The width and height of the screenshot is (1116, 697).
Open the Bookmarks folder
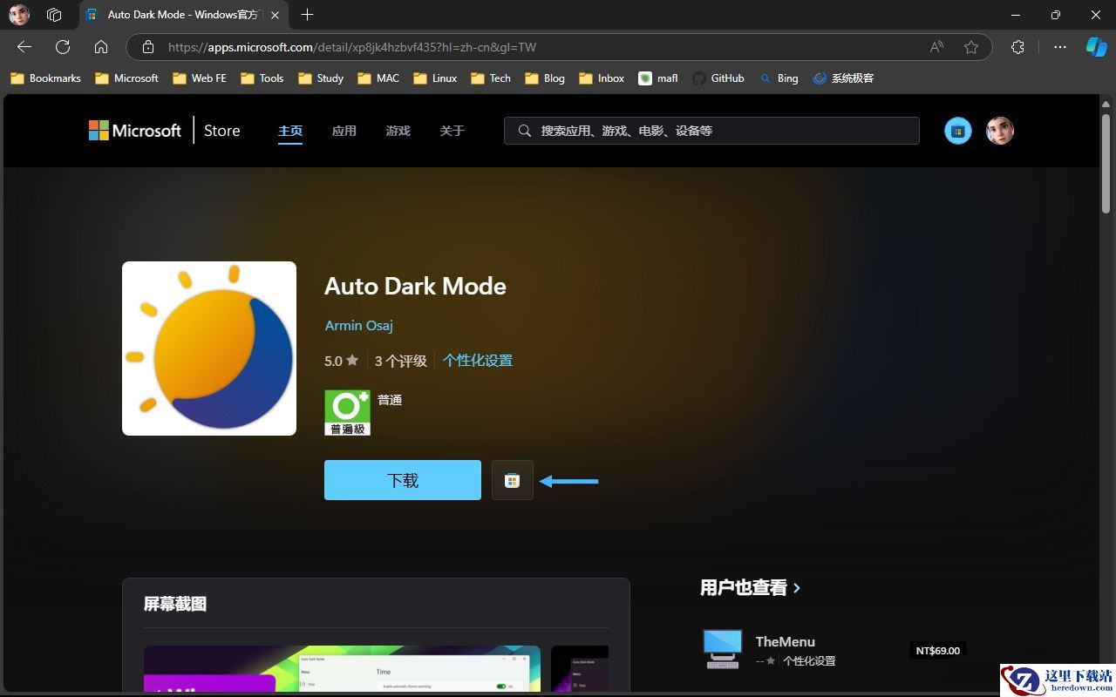coord(45,78)
